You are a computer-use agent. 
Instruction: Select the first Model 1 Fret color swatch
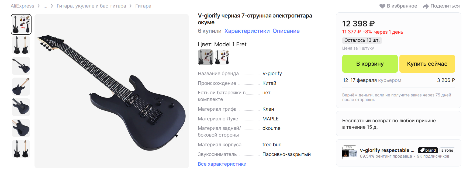tap(205, 57)
